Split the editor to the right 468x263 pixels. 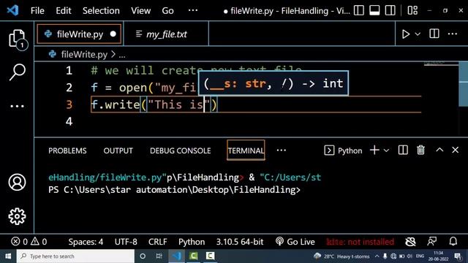(434, 34)
